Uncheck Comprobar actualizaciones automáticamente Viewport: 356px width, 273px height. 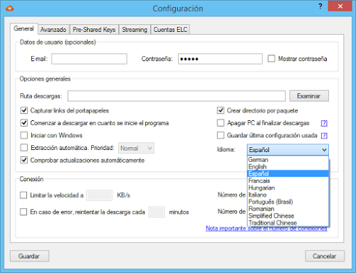click(x=24, y=160)
